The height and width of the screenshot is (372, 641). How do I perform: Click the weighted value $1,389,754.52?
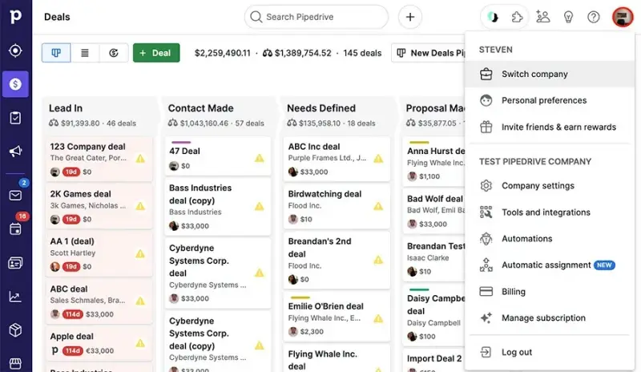[303, 53]
